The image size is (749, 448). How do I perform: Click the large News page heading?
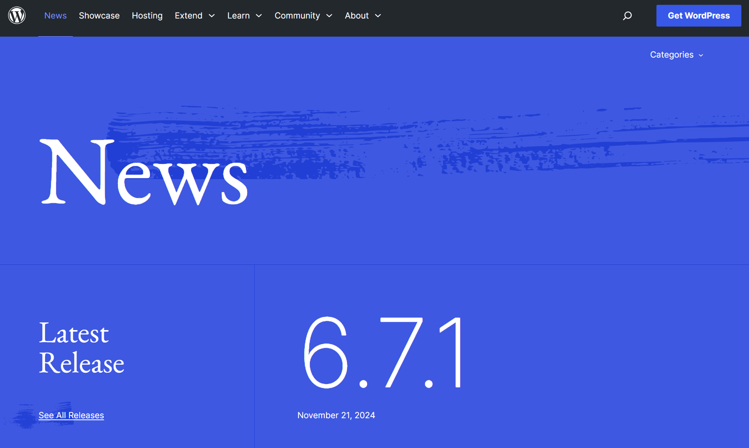[144, 172]
